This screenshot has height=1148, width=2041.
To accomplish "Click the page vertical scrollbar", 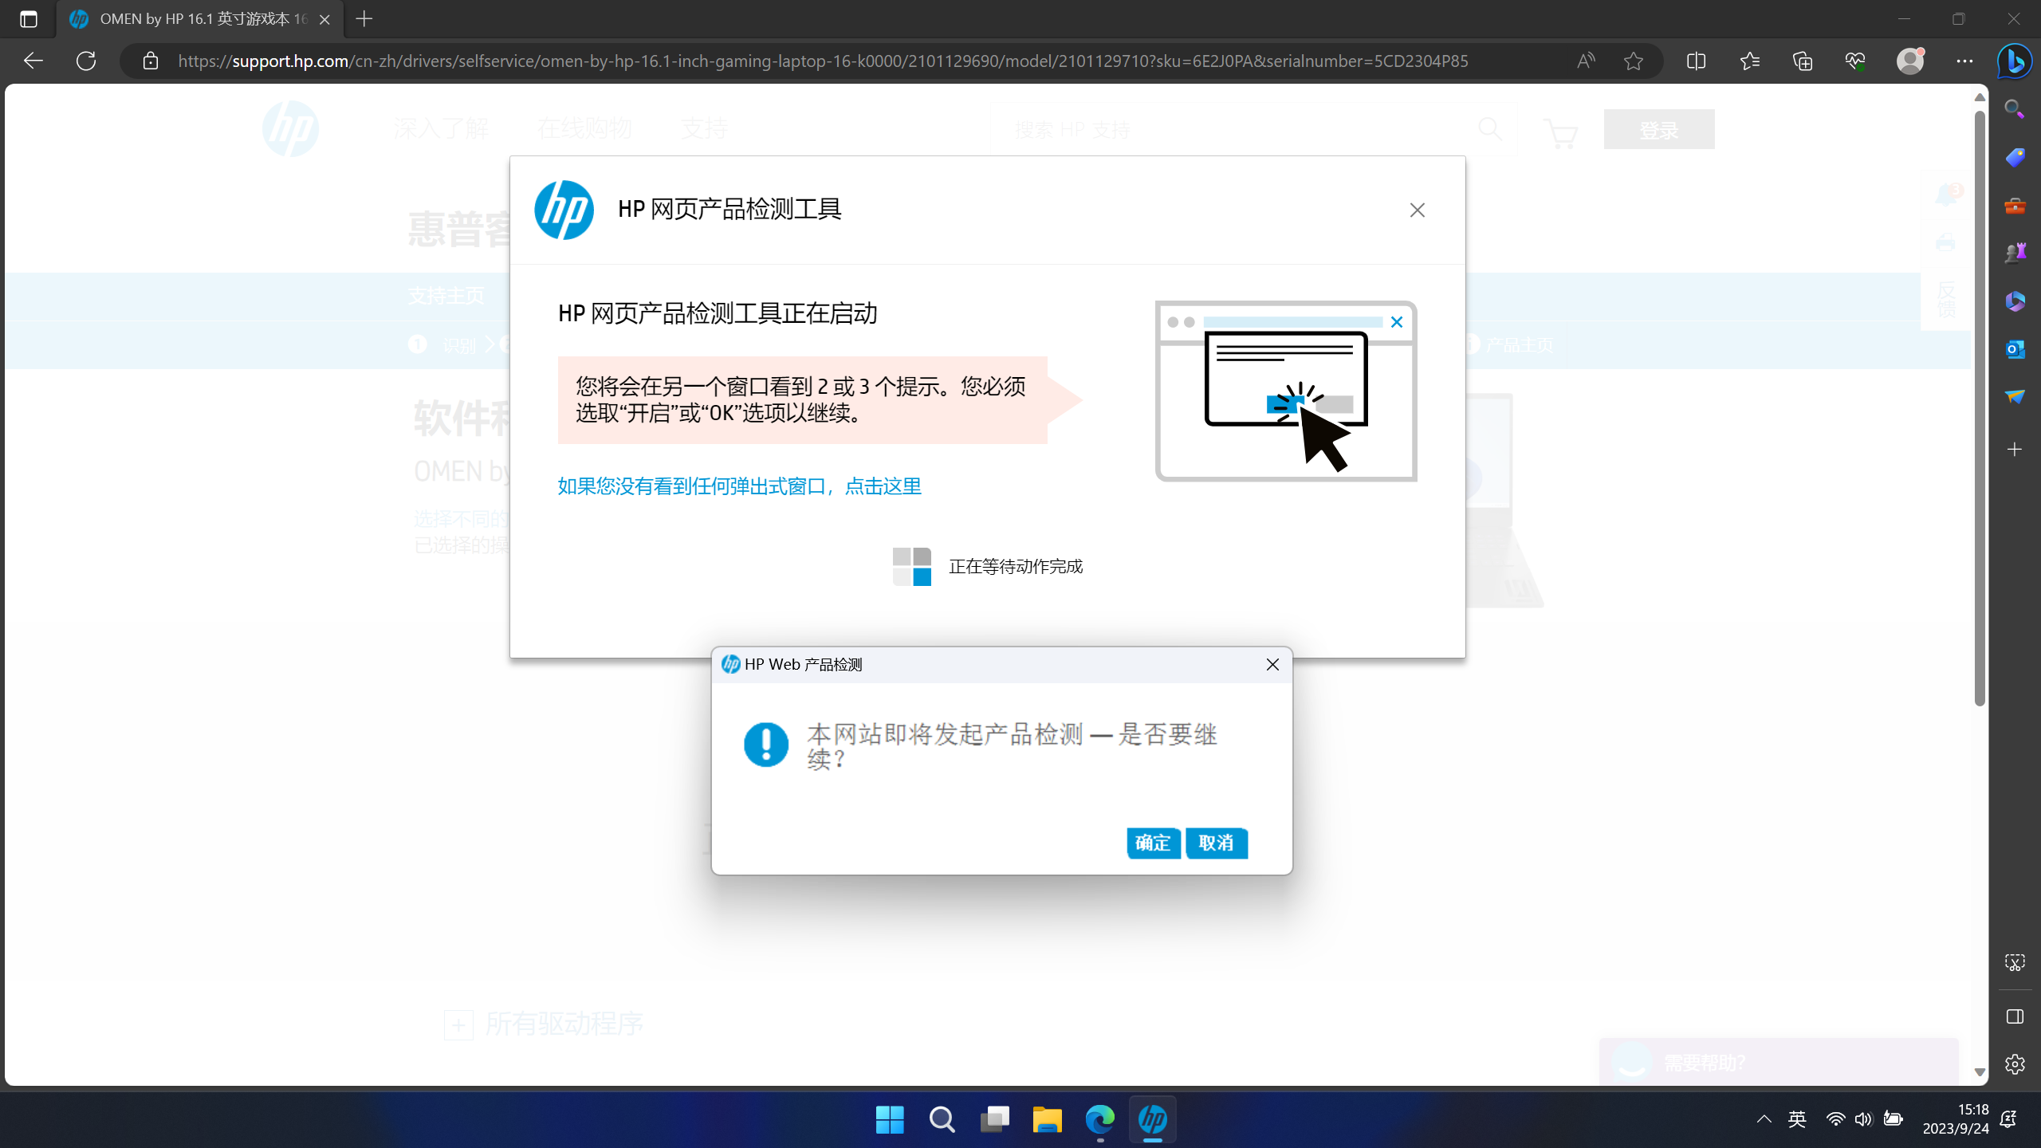I will click(1979, 407).
